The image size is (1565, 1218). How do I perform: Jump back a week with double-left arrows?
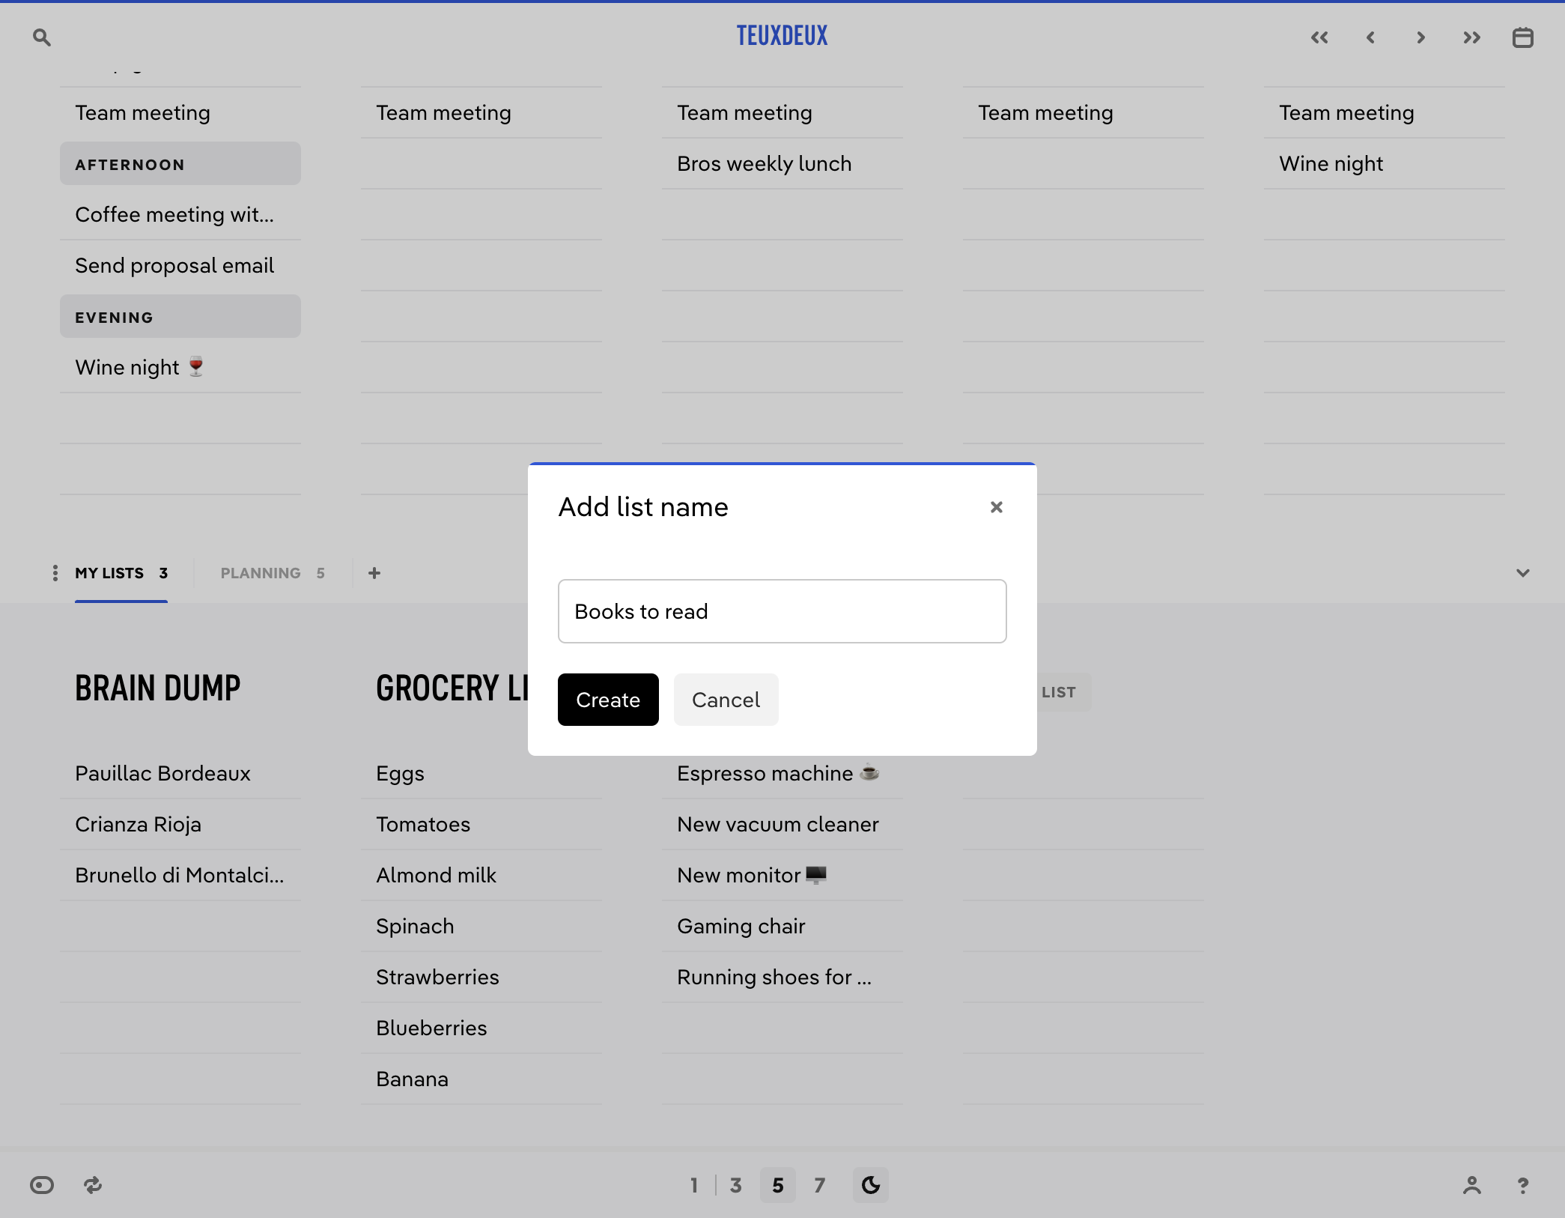pyautogui.click(x=1319, y=37)
